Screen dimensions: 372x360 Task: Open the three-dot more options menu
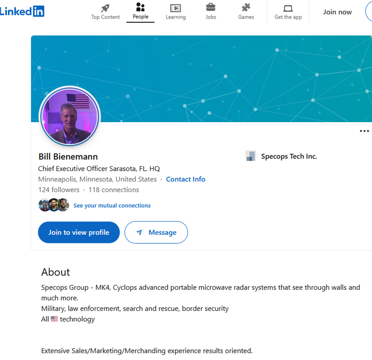pos(364,131)
